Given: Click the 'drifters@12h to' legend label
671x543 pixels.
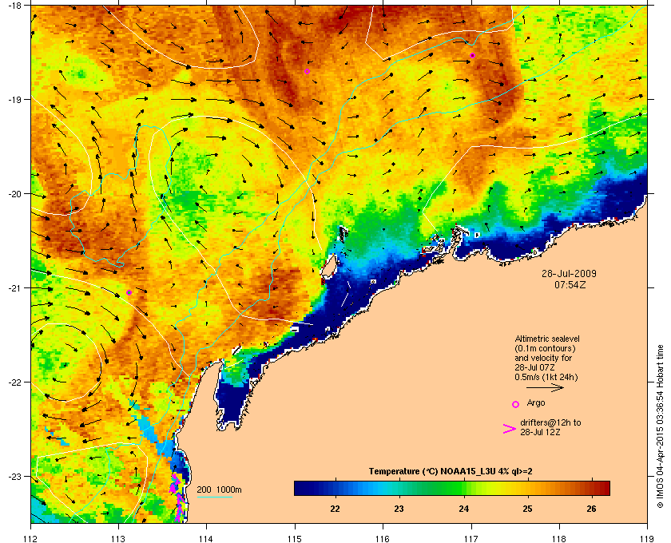Looking at the screenshot, I should pyautogui.click(x=550, y=422).
